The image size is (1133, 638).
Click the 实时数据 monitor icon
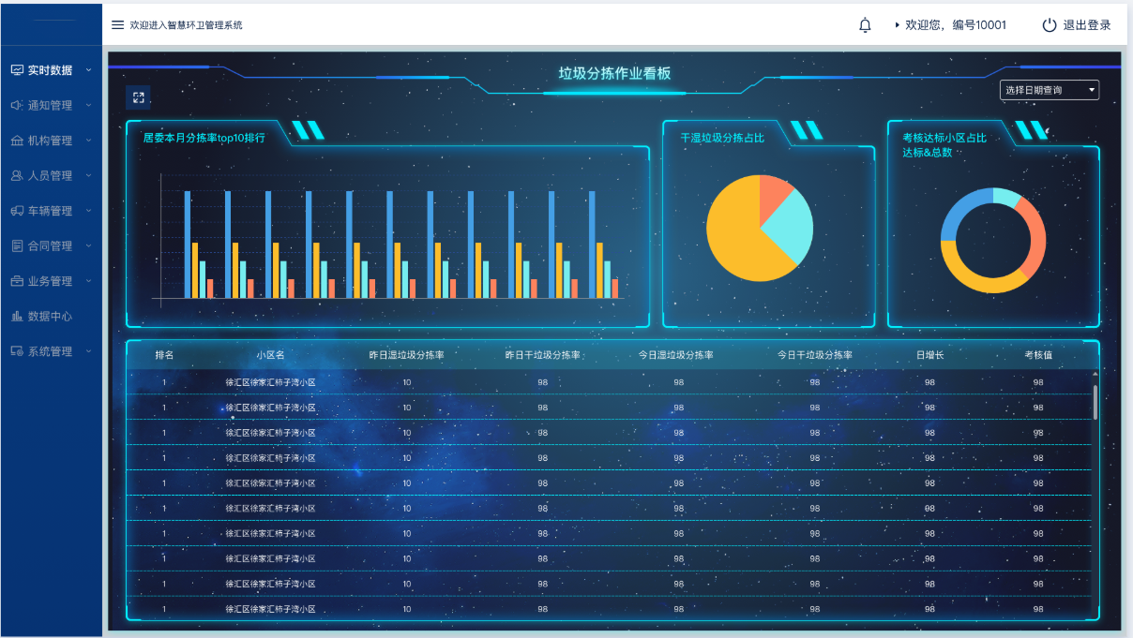pyautogui.click(x=17, y=70)
